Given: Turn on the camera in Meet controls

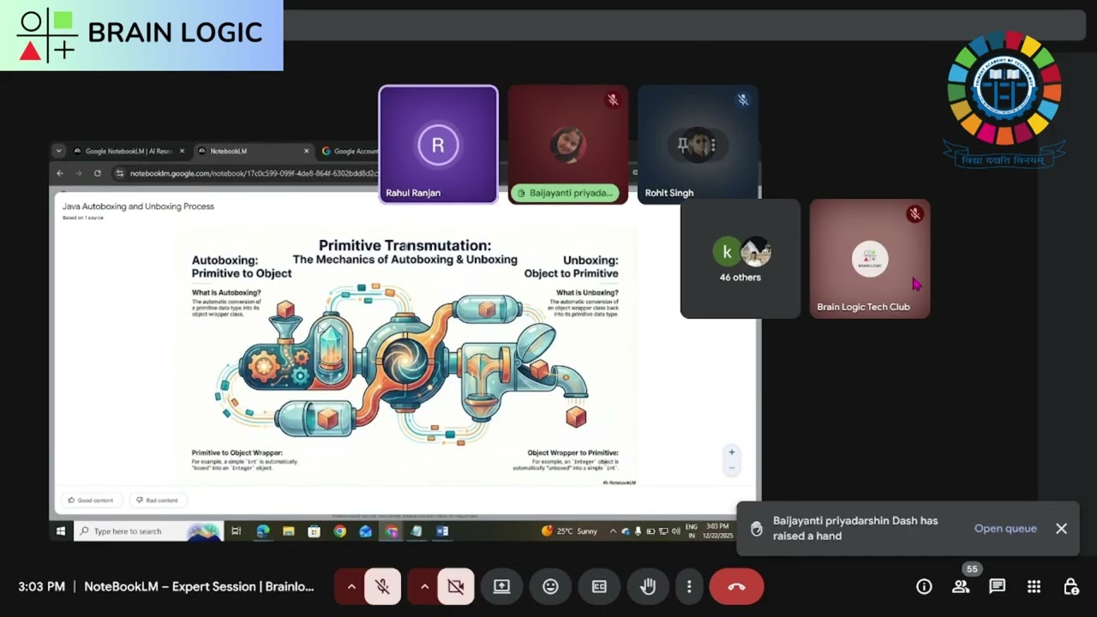Looking at the screenshot, I should pyautogui.click(x=456, y=587).
